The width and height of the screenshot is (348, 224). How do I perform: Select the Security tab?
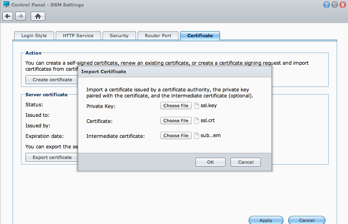coord(119,36)
